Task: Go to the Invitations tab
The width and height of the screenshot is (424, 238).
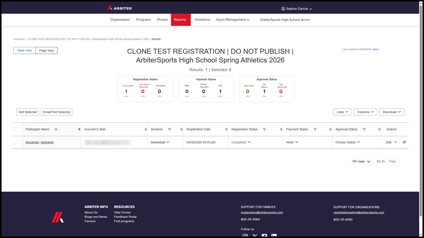Action: [202, 20]
